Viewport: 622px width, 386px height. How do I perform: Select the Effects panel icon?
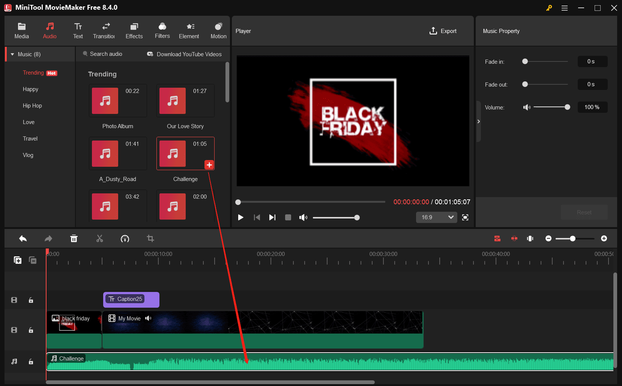[134, 30]
